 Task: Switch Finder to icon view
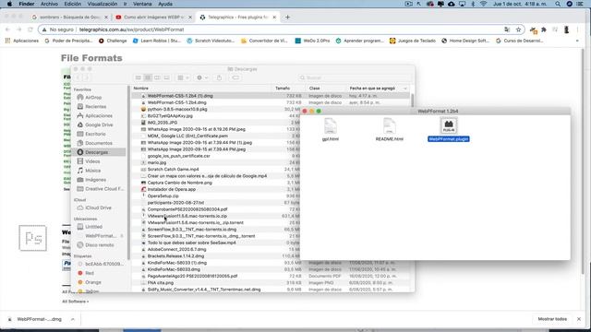[x=139, y=77]
